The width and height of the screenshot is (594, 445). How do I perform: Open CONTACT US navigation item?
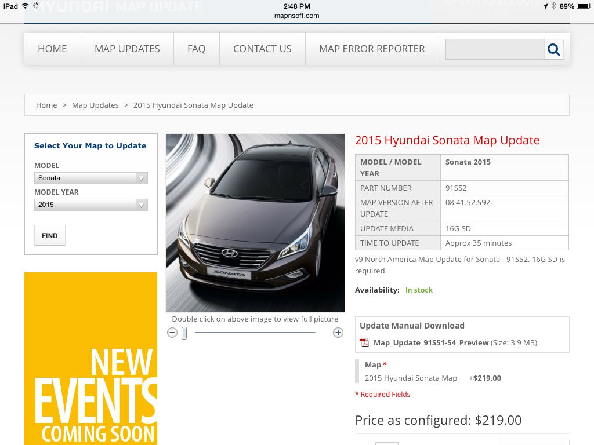(x=262, y=49)
